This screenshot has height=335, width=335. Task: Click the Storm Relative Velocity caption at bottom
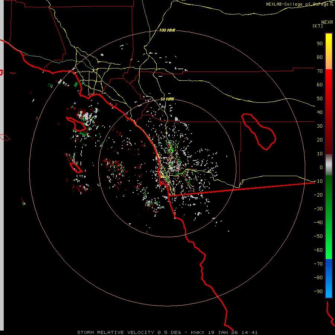tap(167, 332)
